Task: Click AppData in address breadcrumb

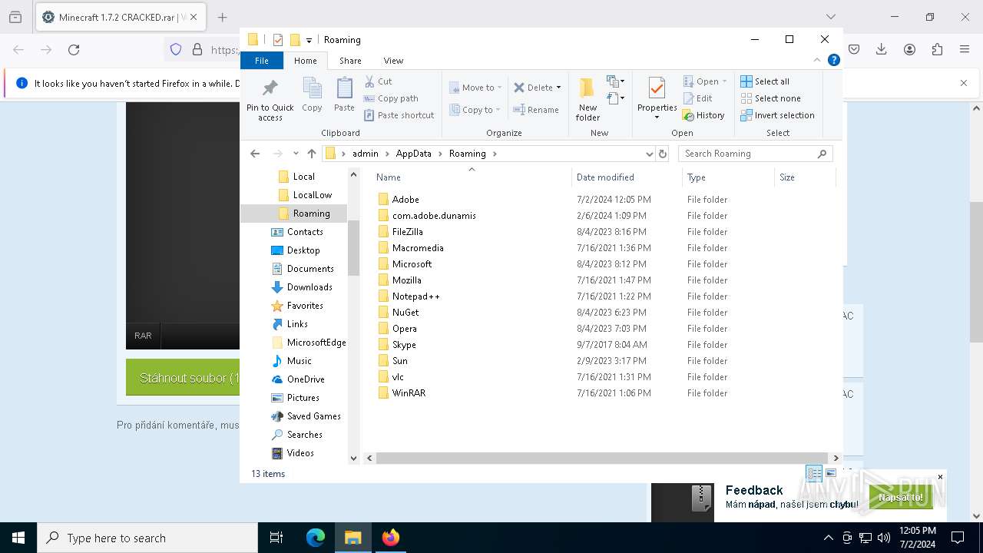Action: (413, 154)
